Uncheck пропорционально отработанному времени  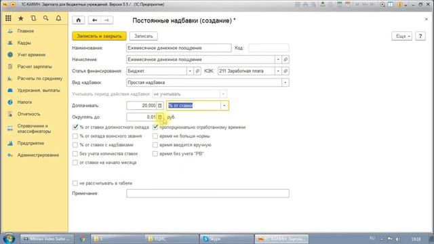pyautogui.click(x=155, y=127)
